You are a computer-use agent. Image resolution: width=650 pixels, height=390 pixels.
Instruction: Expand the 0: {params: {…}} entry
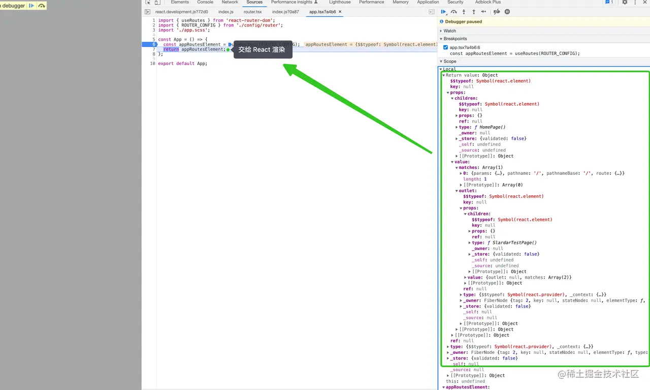pos(461,173)
